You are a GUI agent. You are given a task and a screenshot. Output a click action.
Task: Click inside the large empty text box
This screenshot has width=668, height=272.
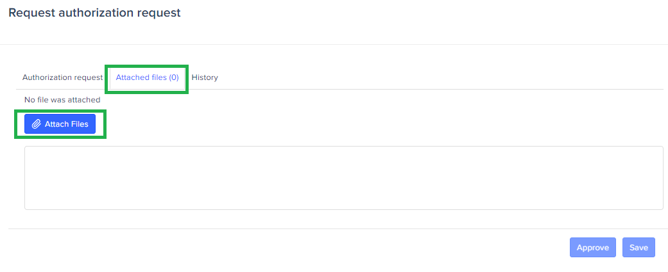(343, 177)
